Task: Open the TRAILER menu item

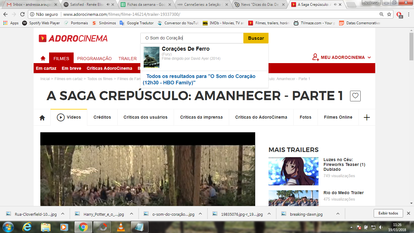Action: click(128, 59)
